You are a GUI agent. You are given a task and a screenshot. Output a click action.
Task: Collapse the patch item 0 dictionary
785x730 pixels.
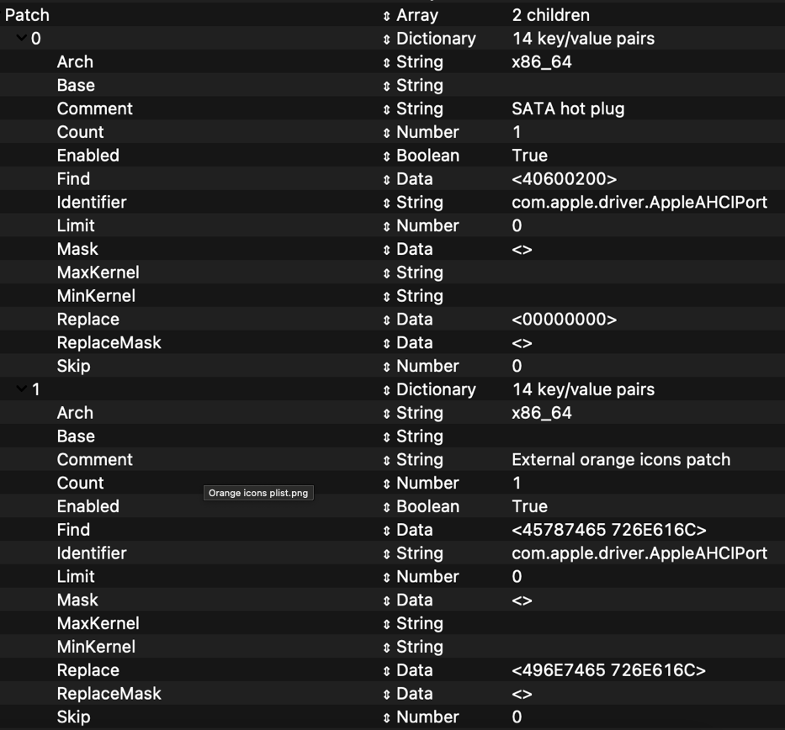(x=22, y=39)
